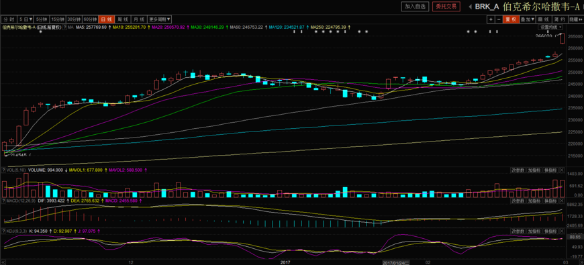Switch to the 周线 weekly tab
Viewport: 584px width, 265px height.
122,19
